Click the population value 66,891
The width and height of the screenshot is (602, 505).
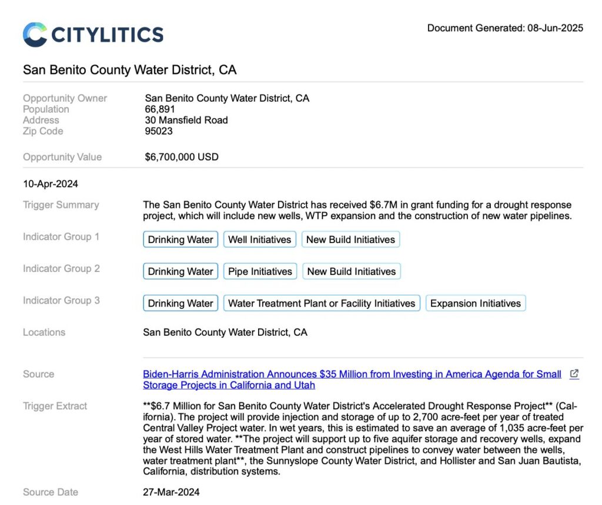160,109
